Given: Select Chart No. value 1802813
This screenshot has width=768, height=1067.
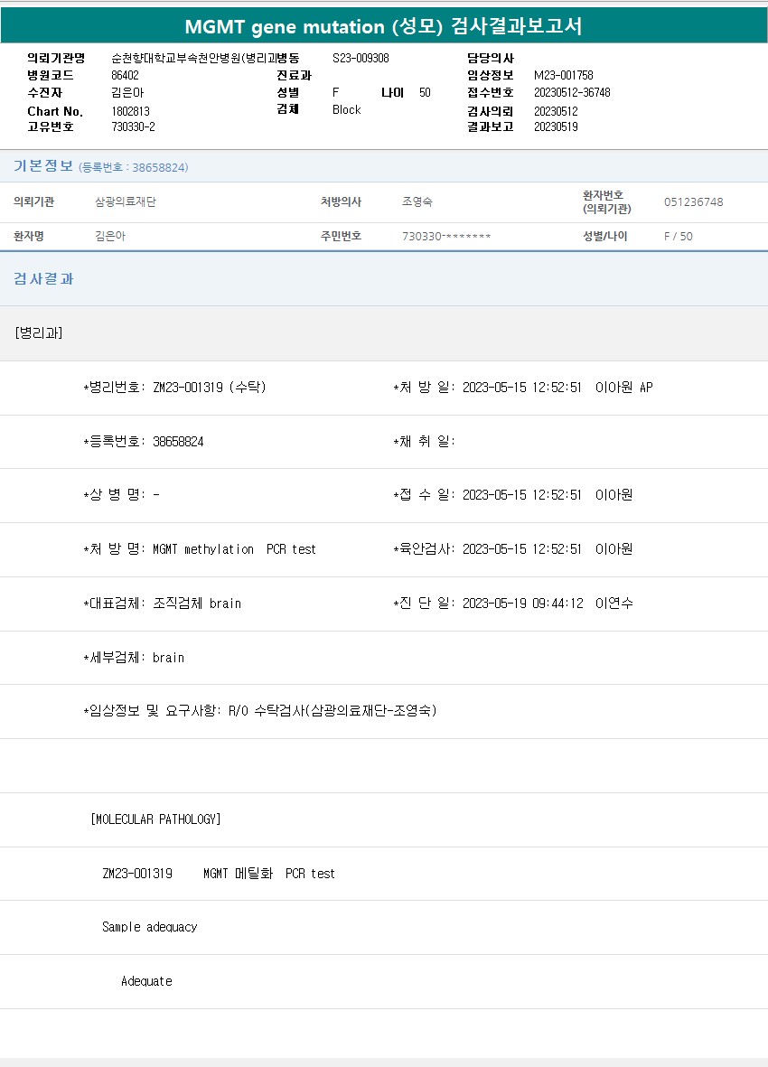Looking at the screenshot, I should click(130, 111).
